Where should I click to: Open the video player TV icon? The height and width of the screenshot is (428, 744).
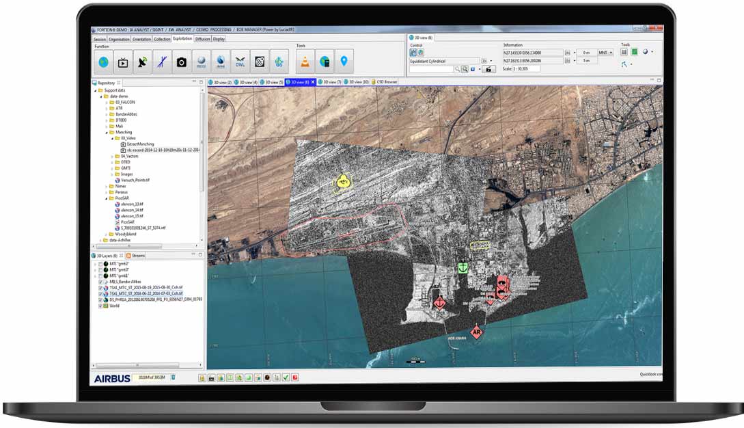click(123, 62)
